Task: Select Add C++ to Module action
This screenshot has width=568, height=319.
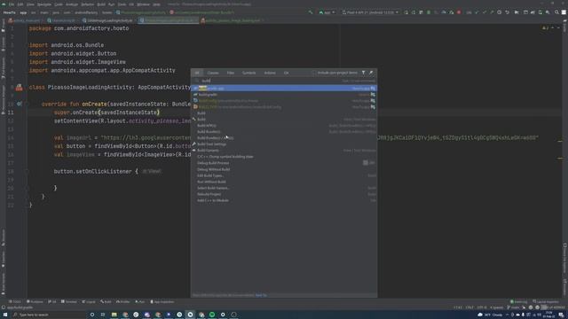Action: click(x=284, y=200)
